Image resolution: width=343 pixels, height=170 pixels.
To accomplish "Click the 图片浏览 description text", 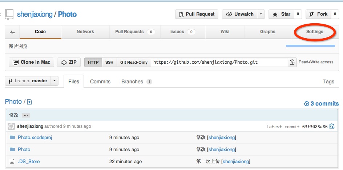I will [19, 47].
